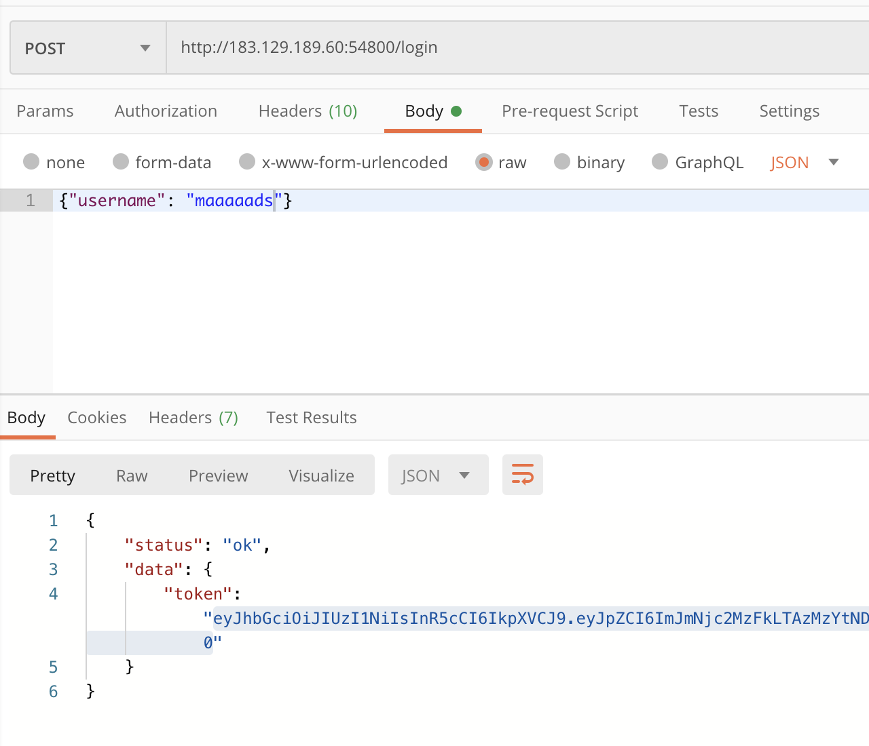Image resolution: width=869 pixels, height=746 pixels.
Task: Open the response format JSON dropdown
Action: pos(439,475)
